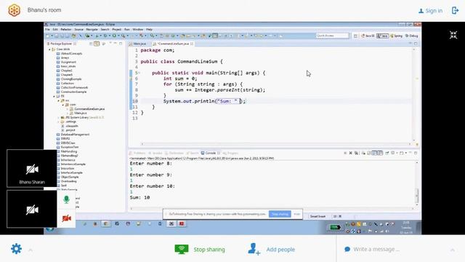Collapse the Eti project node
The image size is (465, 262).
tap(54, 96)
